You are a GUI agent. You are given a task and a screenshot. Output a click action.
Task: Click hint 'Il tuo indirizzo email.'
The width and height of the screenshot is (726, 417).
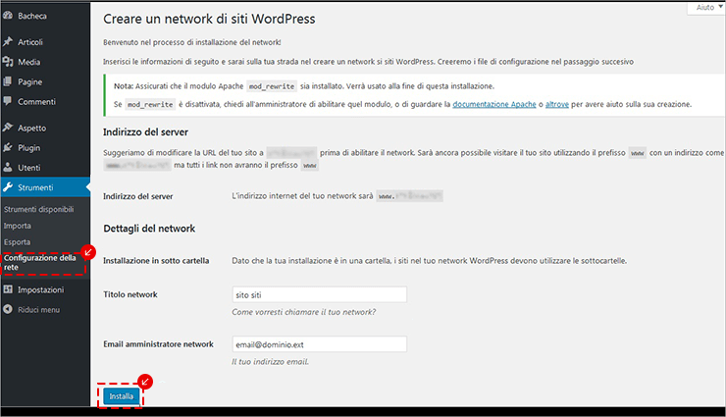point(270,361)
